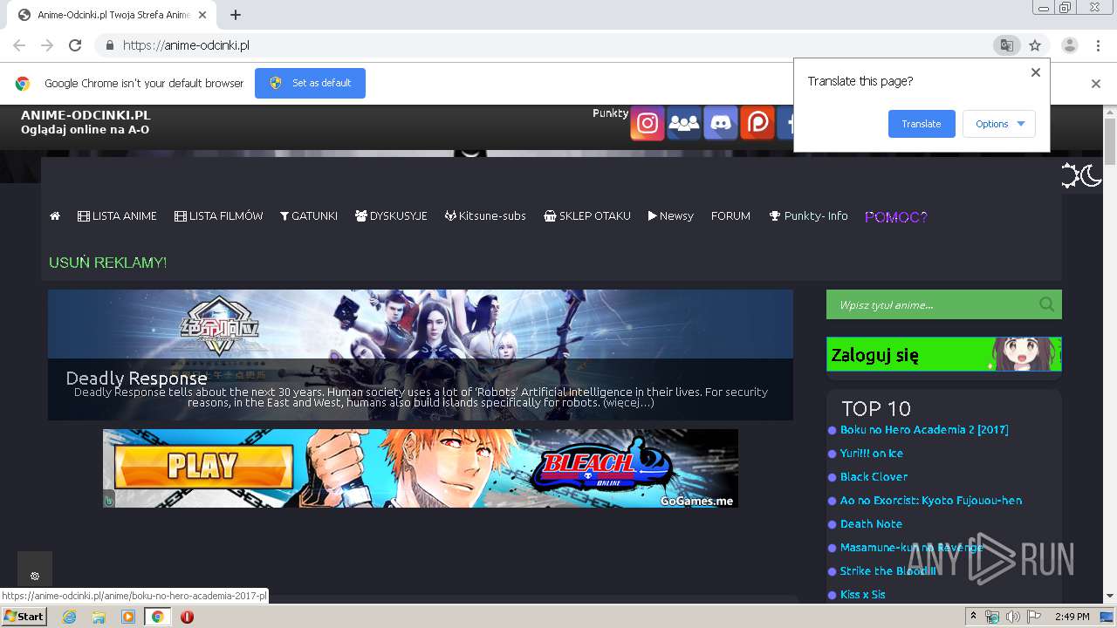The image size is (1117, 628).
Task: Open Black Clover in TOP 10
Action: click(x=874, y=477)
